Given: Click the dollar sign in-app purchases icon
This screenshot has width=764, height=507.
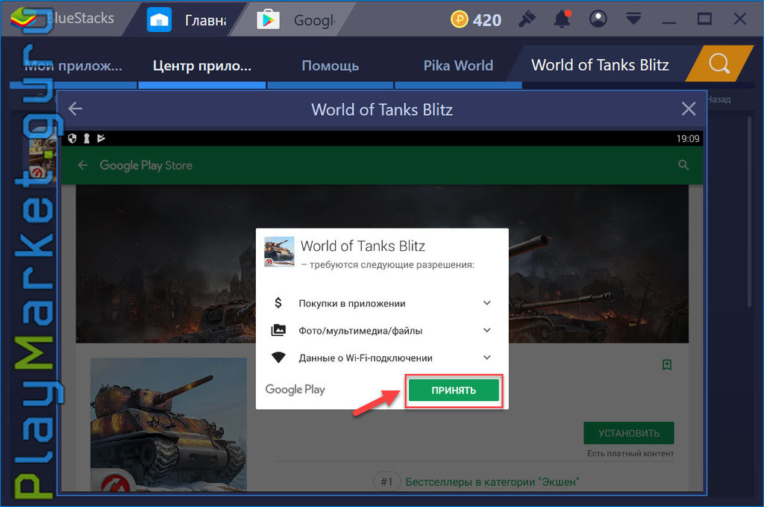Looking at the screenshot, I should (x=278, y=303).
